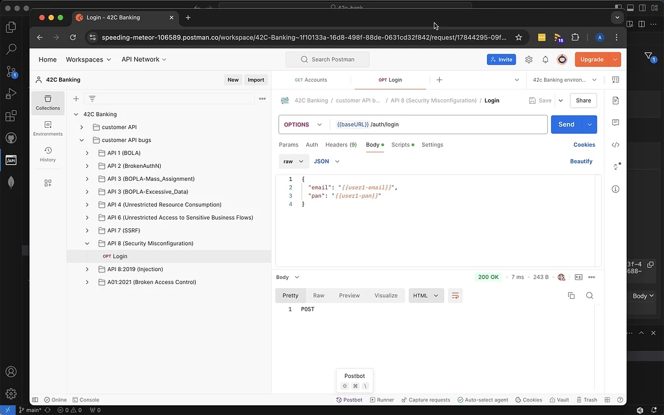Open the request info icon in right sidebar
The image size is (664, 415).
pos(615,189)
